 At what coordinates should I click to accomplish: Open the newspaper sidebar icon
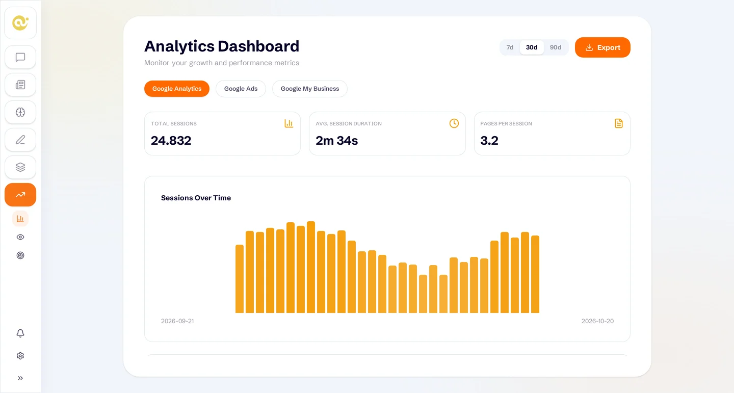(x=20, y=85)
